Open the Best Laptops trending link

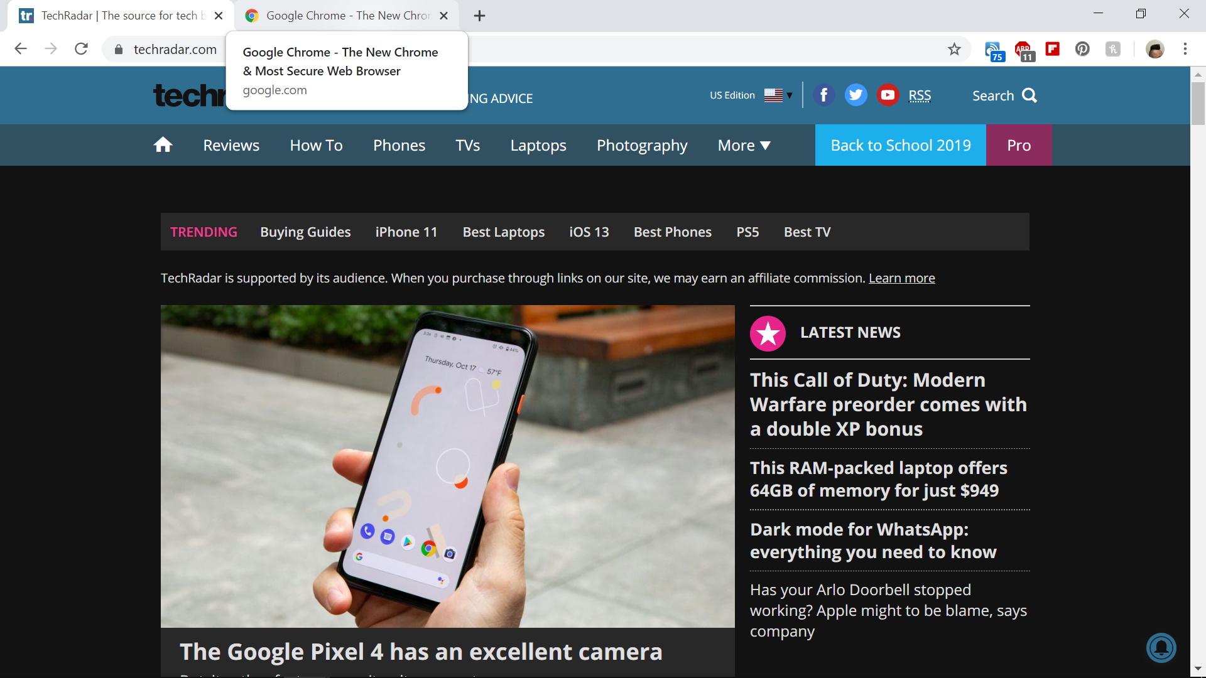point(503,232)
